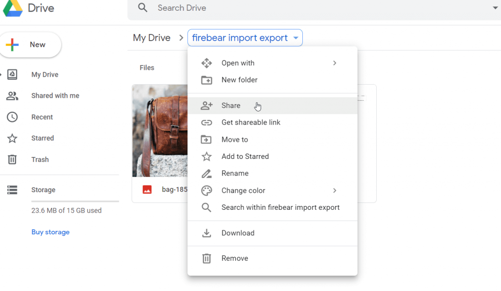
Task: Open Shared with me in sidebar
Action: coord(55,95)
